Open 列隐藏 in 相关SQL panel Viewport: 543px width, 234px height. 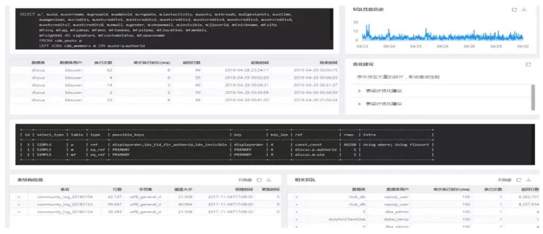pos(504,180)
